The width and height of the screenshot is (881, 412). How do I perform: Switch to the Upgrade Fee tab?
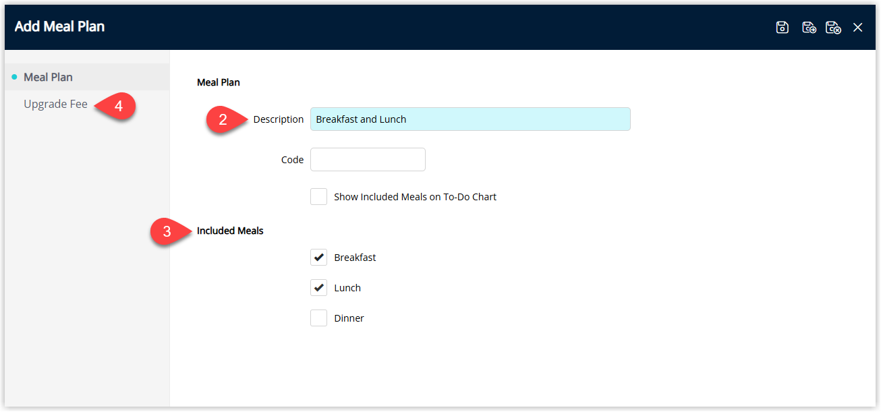coord(55,105)
